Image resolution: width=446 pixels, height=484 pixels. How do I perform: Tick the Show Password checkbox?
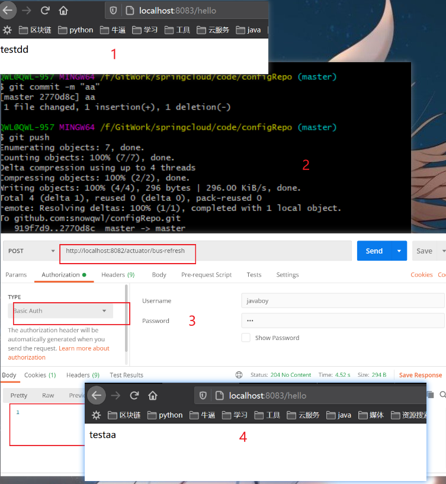point(246,338)
